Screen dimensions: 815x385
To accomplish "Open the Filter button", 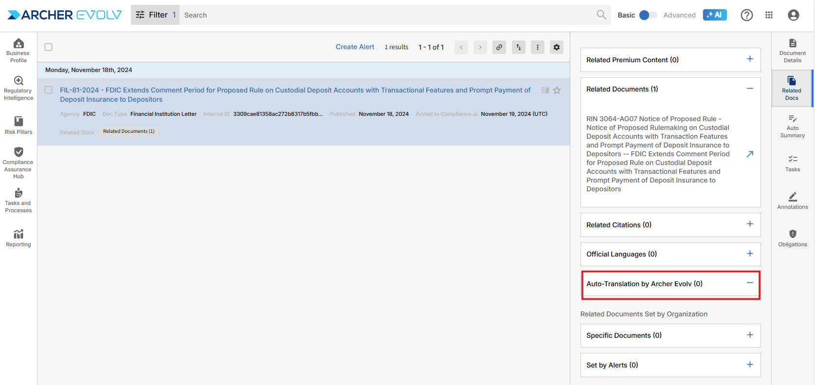I will (155, 15).
